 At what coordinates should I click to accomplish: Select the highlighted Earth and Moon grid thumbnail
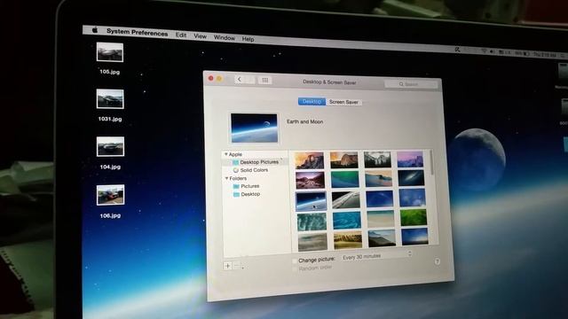311,201
